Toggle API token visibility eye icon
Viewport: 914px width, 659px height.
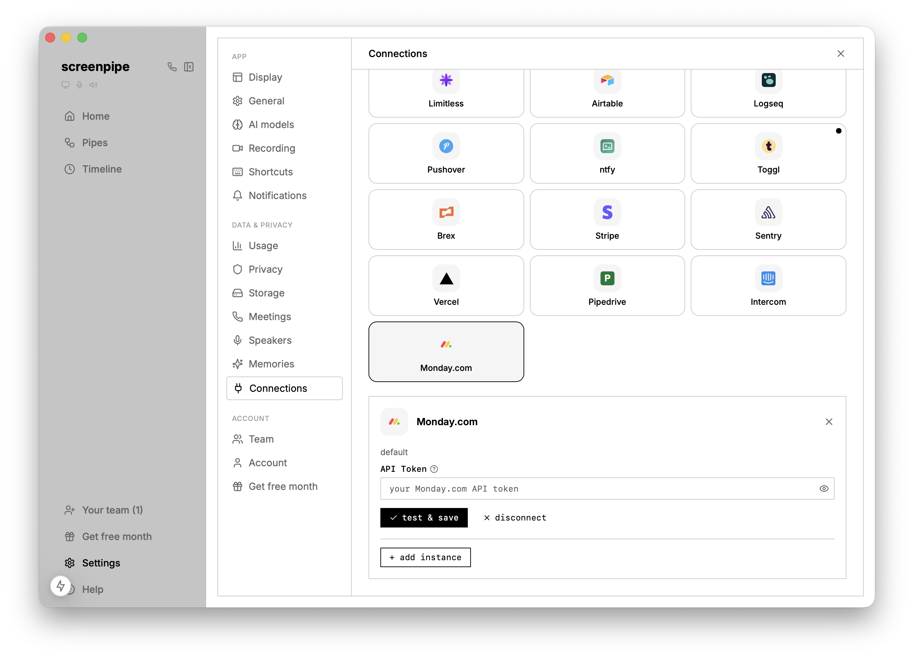(x=823, y=489)
